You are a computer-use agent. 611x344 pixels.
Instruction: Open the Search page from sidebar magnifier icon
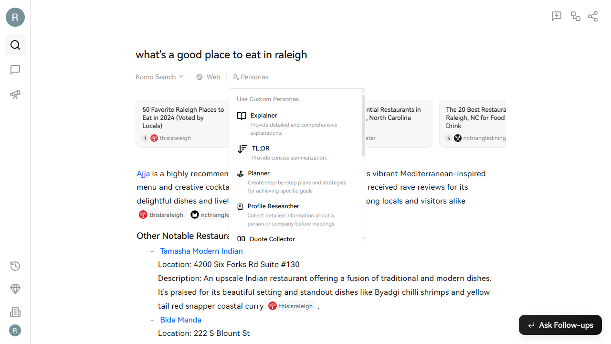point(15,45)
